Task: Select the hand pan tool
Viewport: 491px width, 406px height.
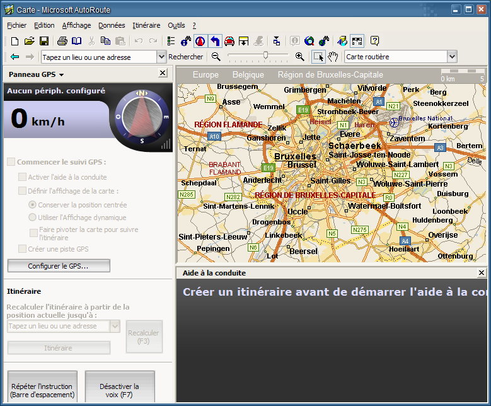Action: [x=333, y=57]
